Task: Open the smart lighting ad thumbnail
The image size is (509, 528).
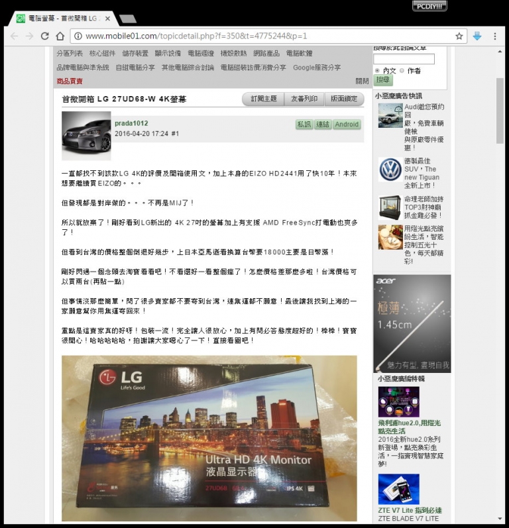Action: point(390,237)
